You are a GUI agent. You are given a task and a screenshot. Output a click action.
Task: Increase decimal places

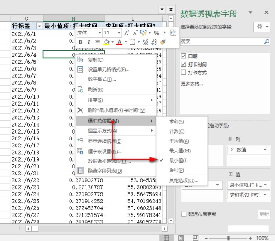[145, 42]
